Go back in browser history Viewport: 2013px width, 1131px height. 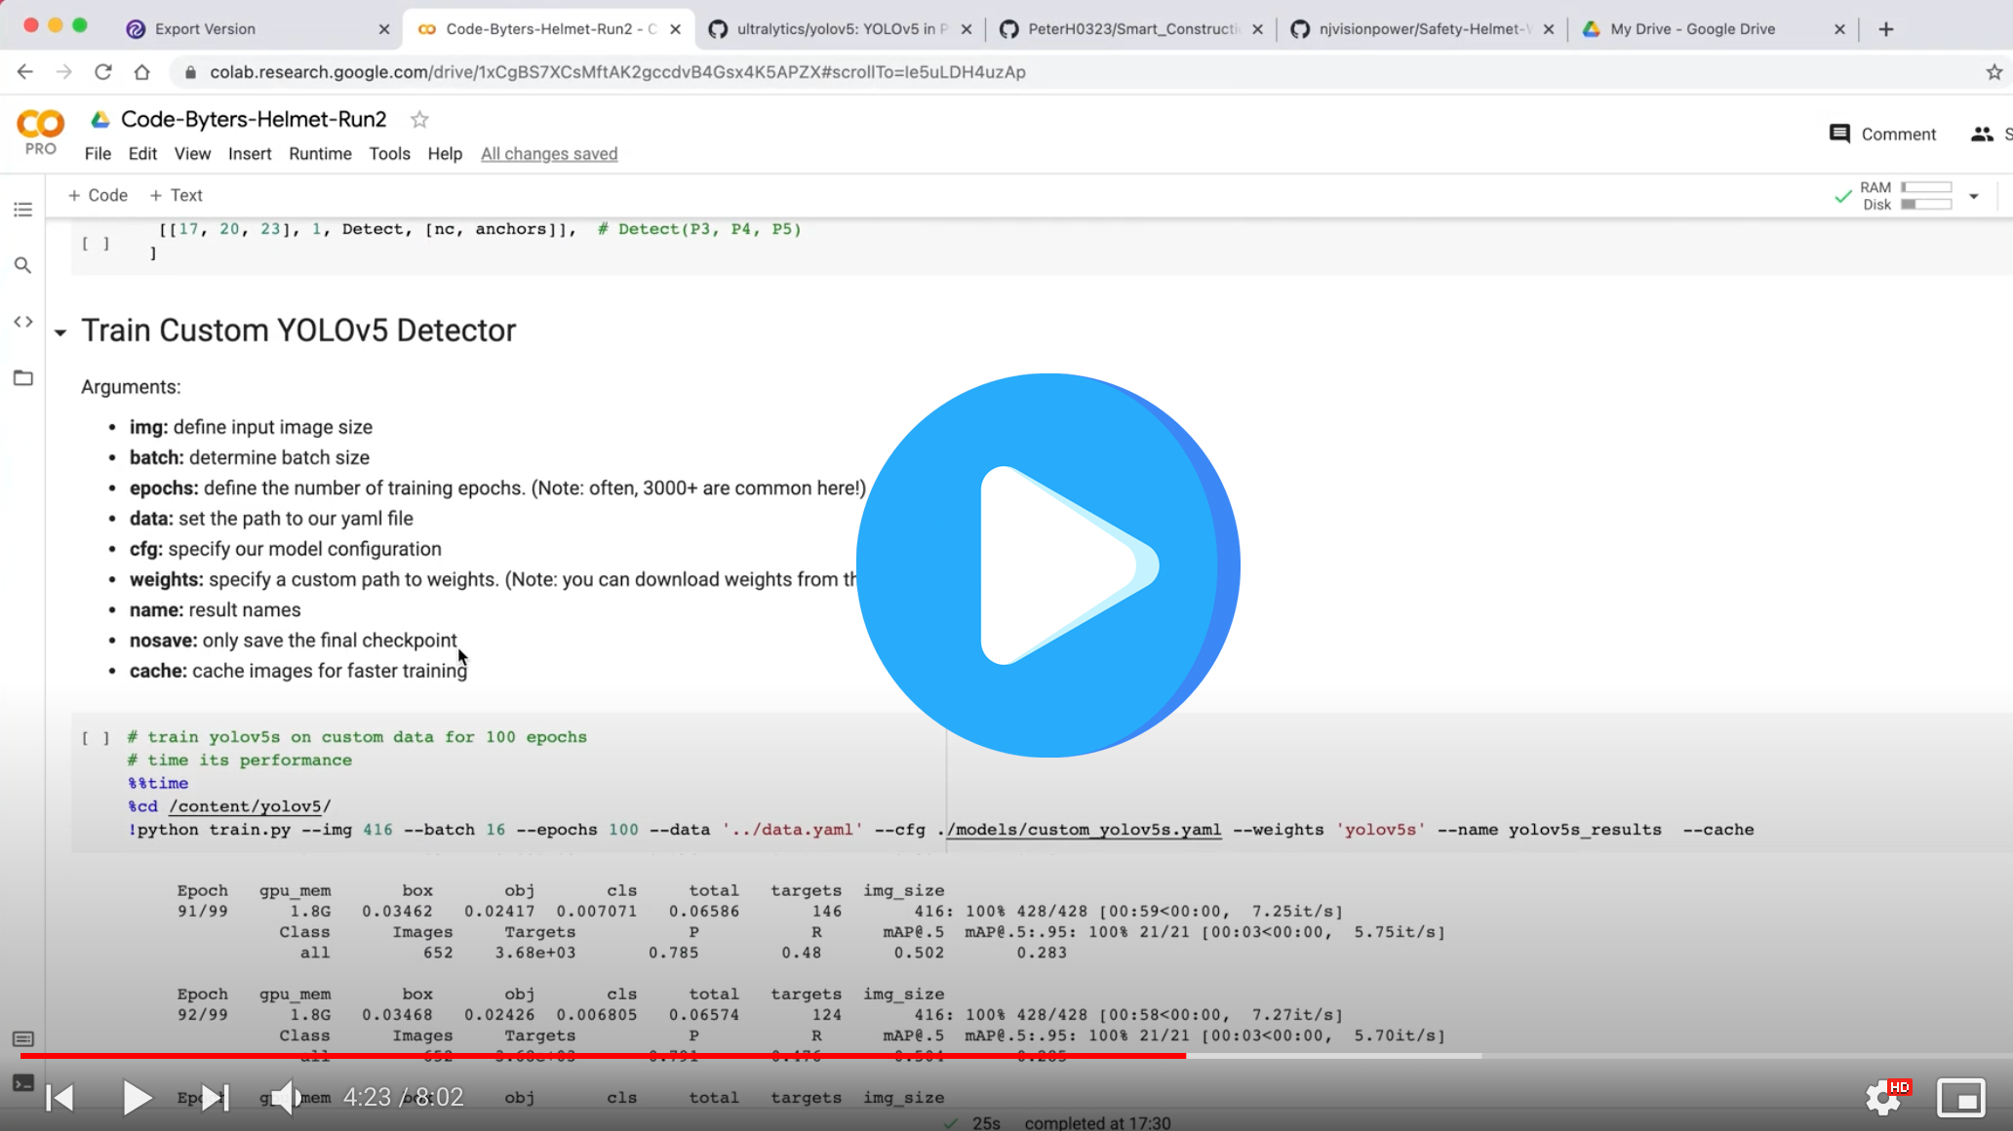25,72
